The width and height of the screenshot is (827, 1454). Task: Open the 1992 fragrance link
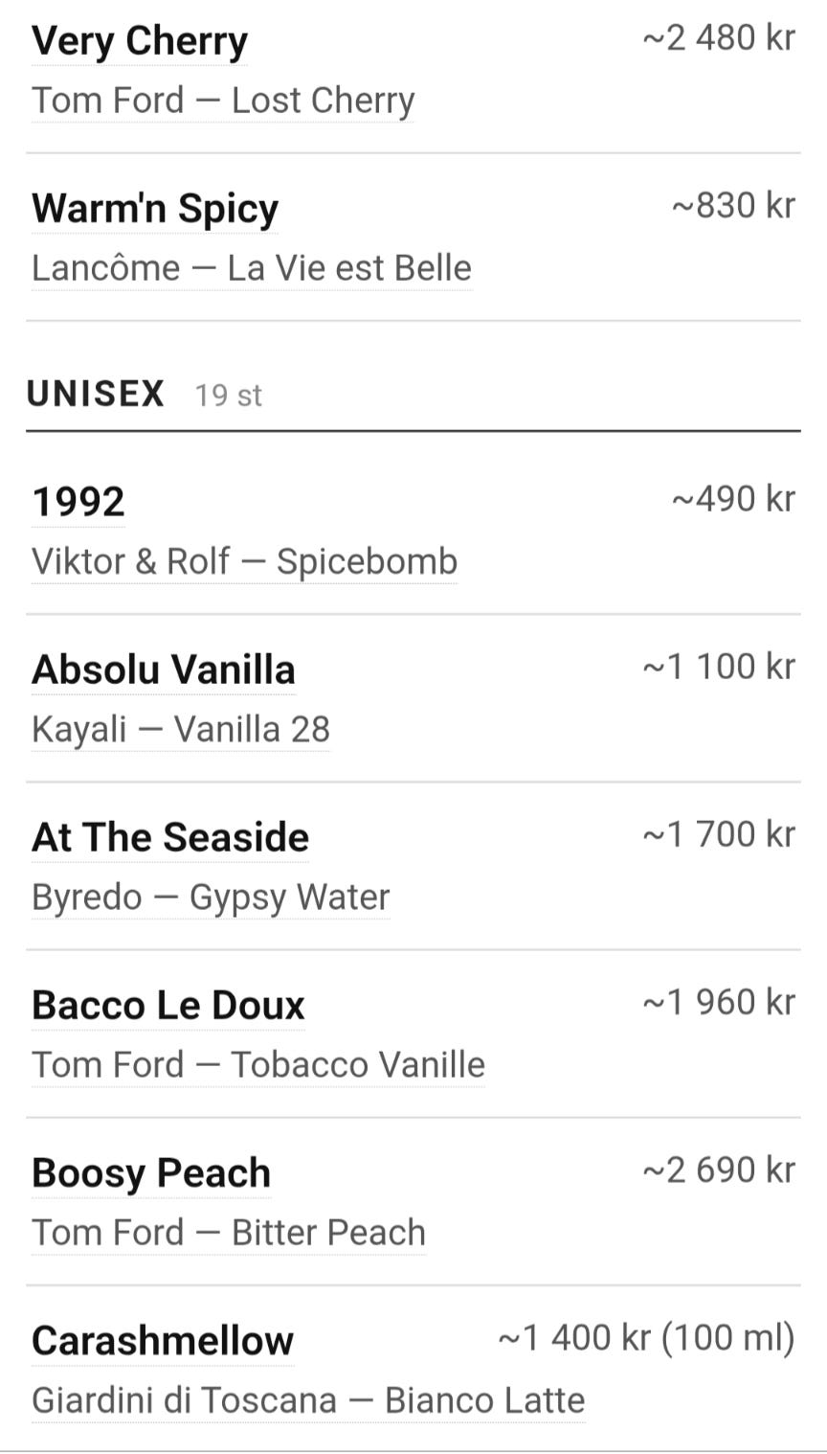coord(78,502)
